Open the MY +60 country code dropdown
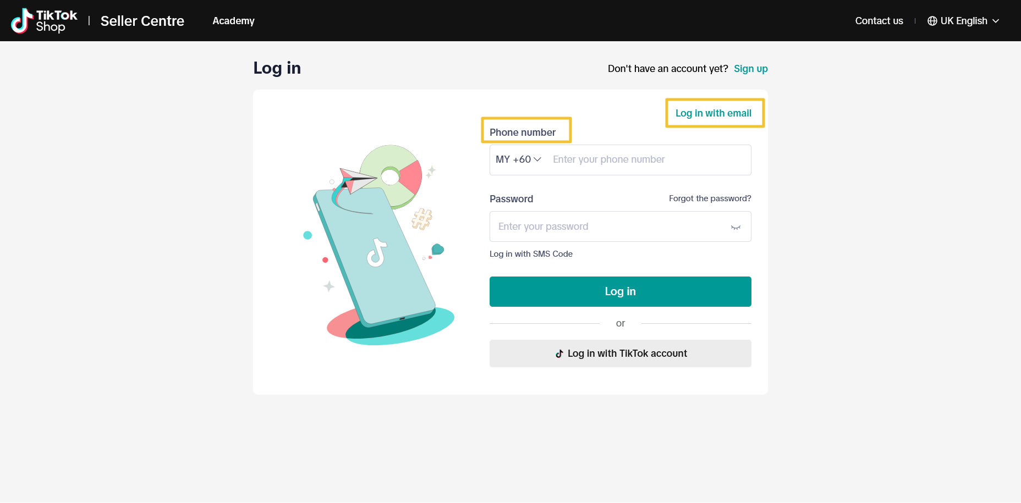Screen dimensions: 1021x503 (518, 159)
